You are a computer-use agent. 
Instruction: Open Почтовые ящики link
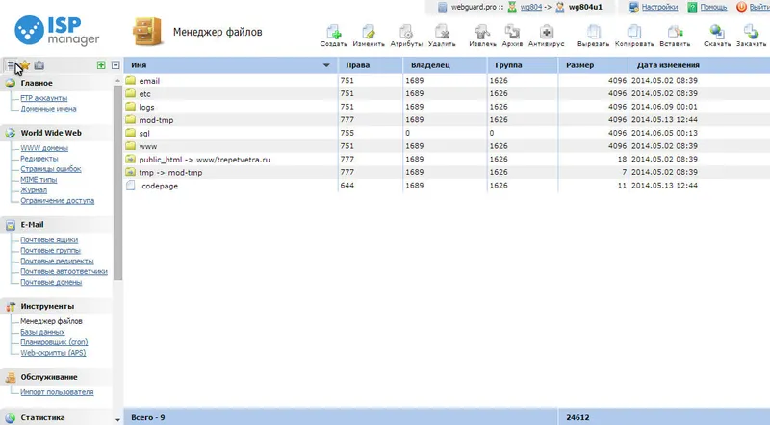pos(49,240)
